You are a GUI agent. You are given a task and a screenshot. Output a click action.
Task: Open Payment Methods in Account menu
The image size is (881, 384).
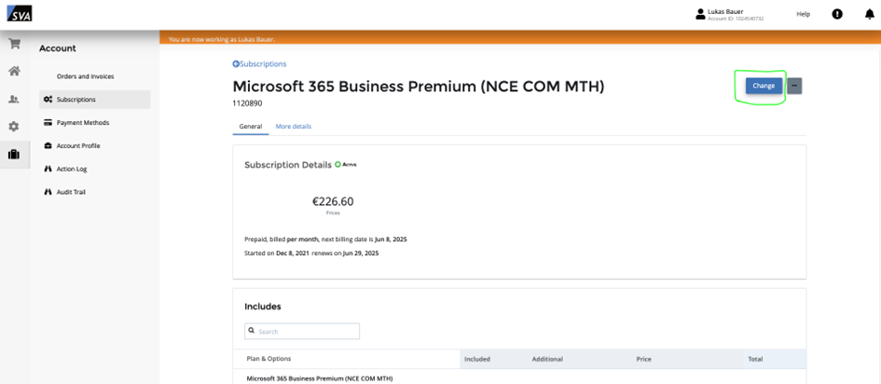82,122
